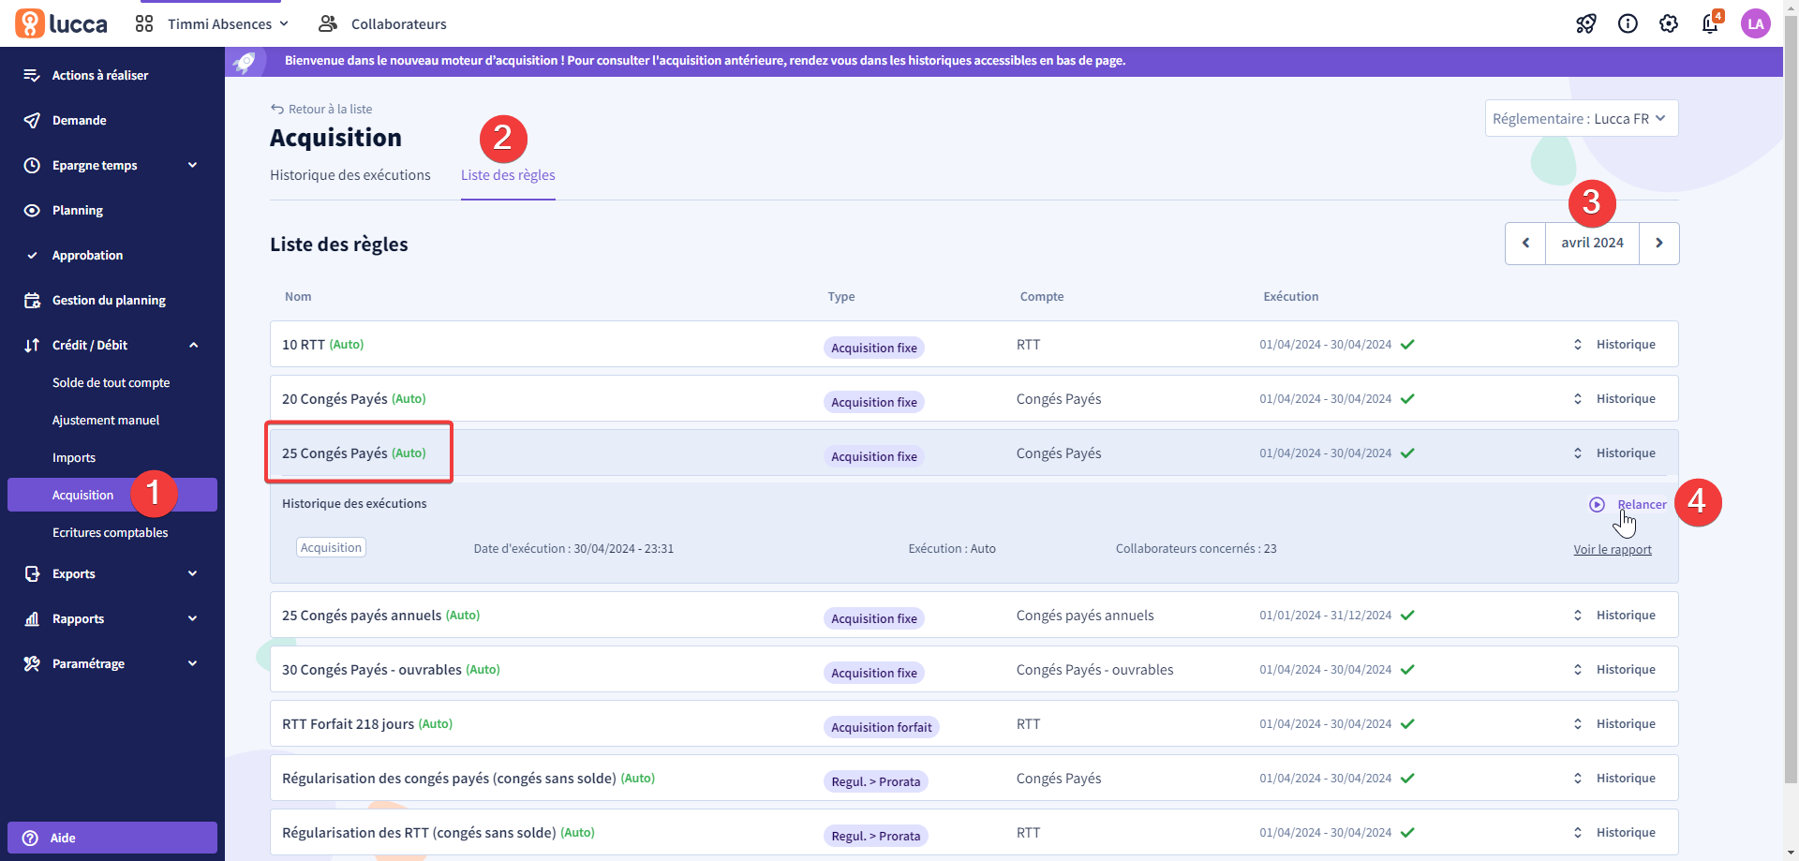
Task: Click the Demande paper plane icon
Action: pyautogui.click(x=32, y=120)
